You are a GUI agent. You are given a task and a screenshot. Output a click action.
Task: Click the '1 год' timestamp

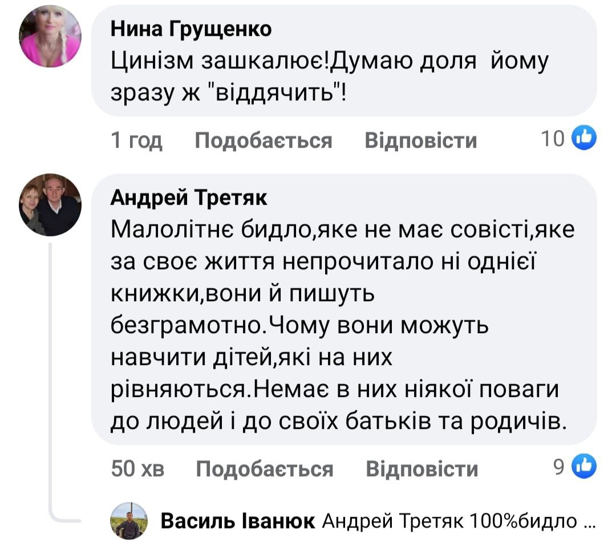click(137, 140)
